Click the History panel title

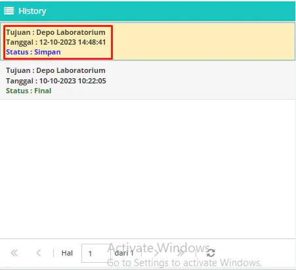pyautogui.click(x=32, y=11)
